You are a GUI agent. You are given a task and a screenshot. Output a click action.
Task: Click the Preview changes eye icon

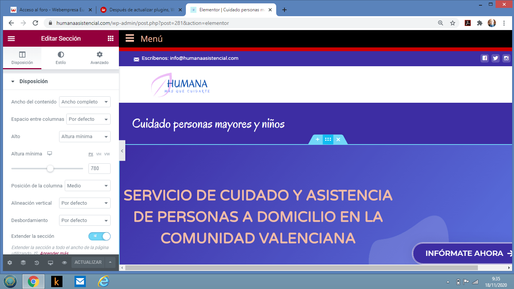(x=64, y=263)
